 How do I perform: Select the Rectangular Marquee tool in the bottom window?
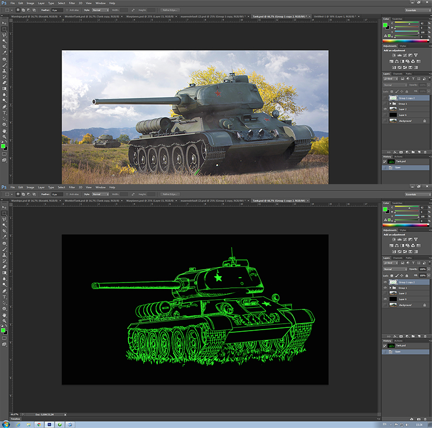(x=4, y=213)
